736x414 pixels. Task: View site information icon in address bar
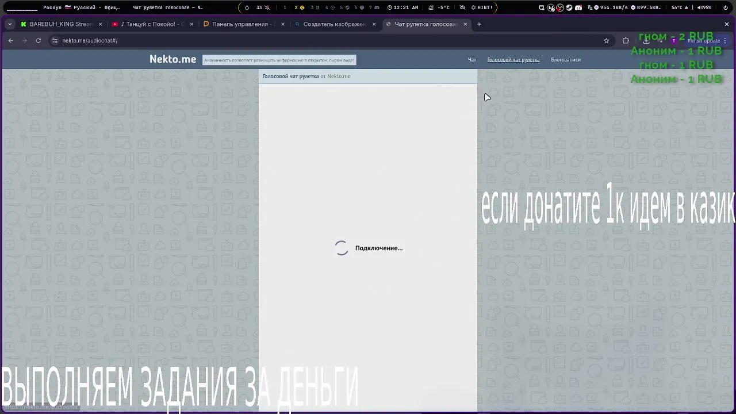(55, 41)
